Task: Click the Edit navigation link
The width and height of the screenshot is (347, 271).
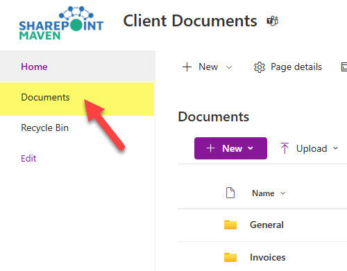Action: pyautogui.click(x=28, y=158)
